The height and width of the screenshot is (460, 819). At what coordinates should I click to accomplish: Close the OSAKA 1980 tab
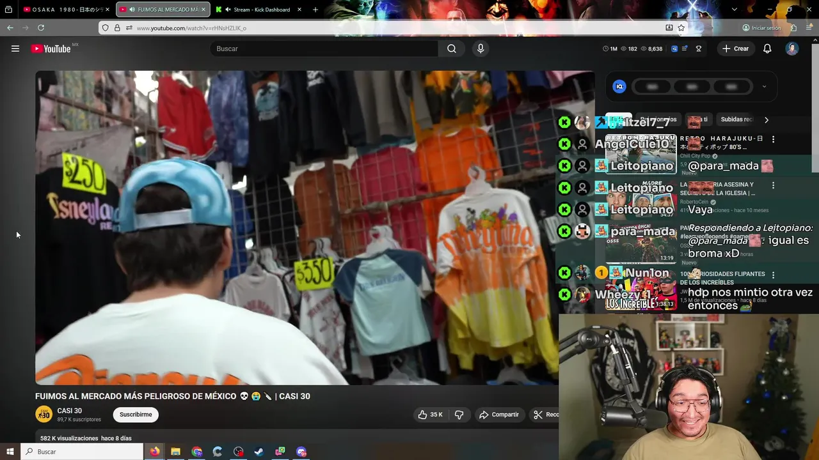pos(107,10)
